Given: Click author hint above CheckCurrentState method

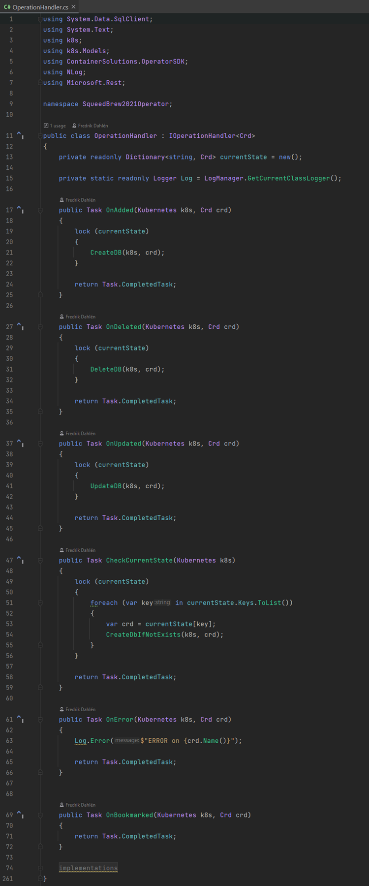Looking at the screenshot, I should (78, 550).
